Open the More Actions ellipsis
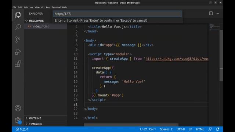The image size is (235, 132). [217, 13]
